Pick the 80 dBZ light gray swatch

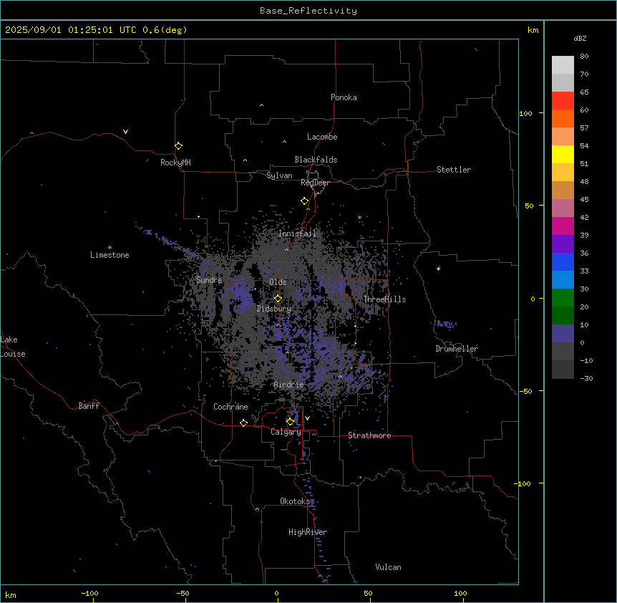563,65
